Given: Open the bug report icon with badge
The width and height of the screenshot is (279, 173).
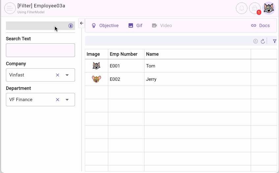Looking at the screenshot, I should 255,8.
